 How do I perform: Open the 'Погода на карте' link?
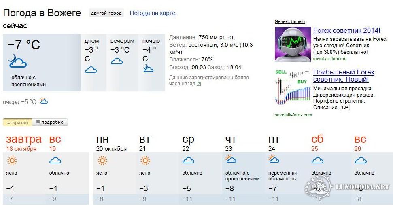(x=153, y=13)
